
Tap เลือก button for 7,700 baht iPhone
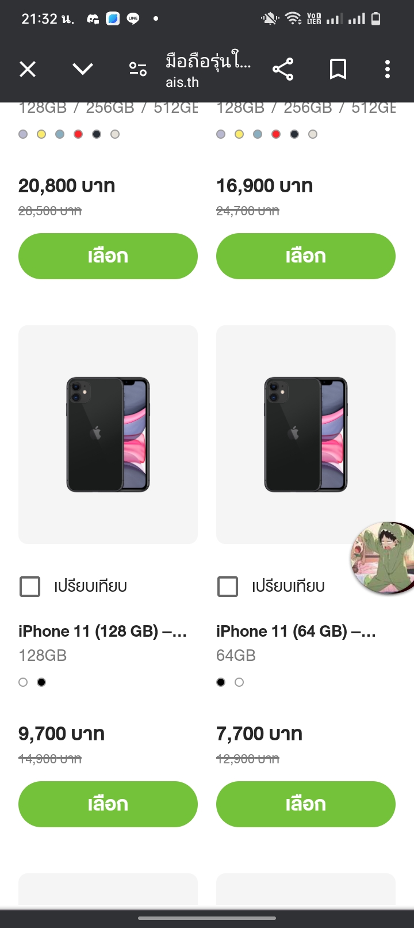tap(306, 804)
